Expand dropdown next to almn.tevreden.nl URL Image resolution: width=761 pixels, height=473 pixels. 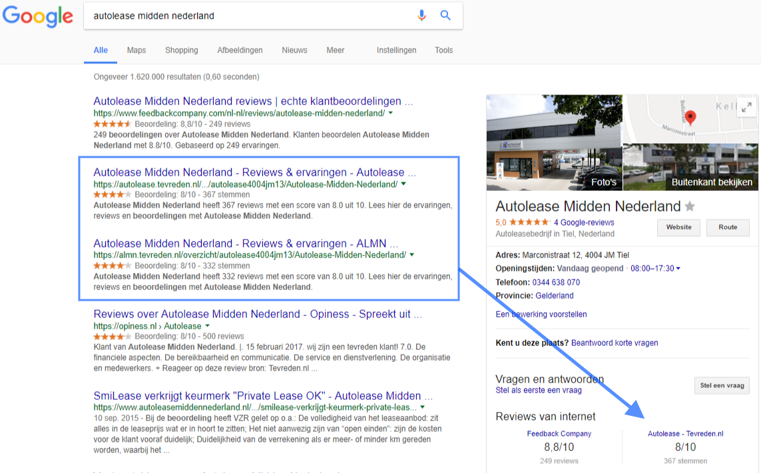click(x=412, y=255)
